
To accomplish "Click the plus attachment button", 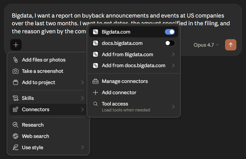I will pos(16,45).
